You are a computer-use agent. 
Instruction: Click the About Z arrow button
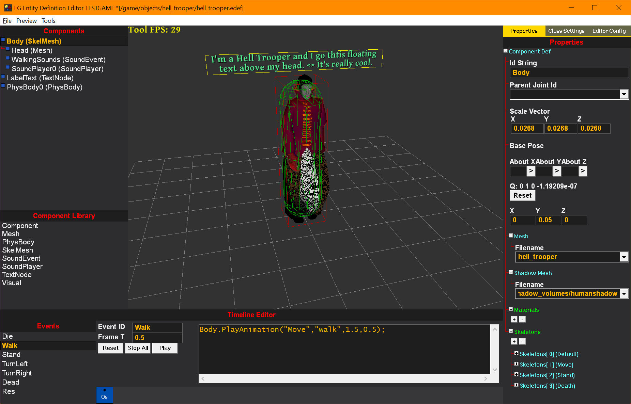tap(583, 171)
